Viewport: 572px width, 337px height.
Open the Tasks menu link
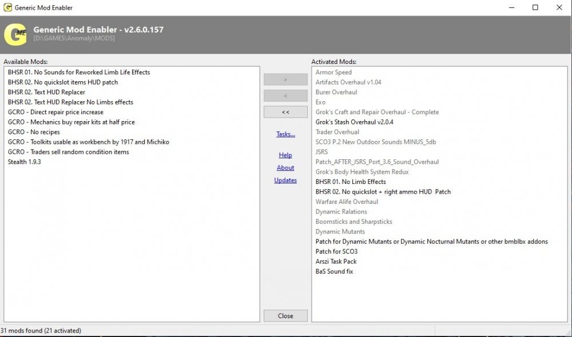pos(285,134)
